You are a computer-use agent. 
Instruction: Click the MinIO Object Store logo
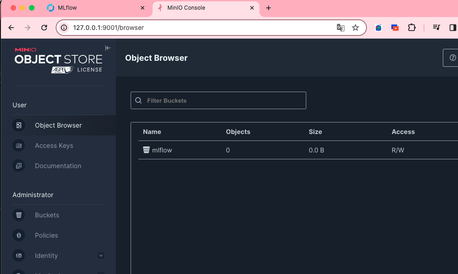click(58, 60)
